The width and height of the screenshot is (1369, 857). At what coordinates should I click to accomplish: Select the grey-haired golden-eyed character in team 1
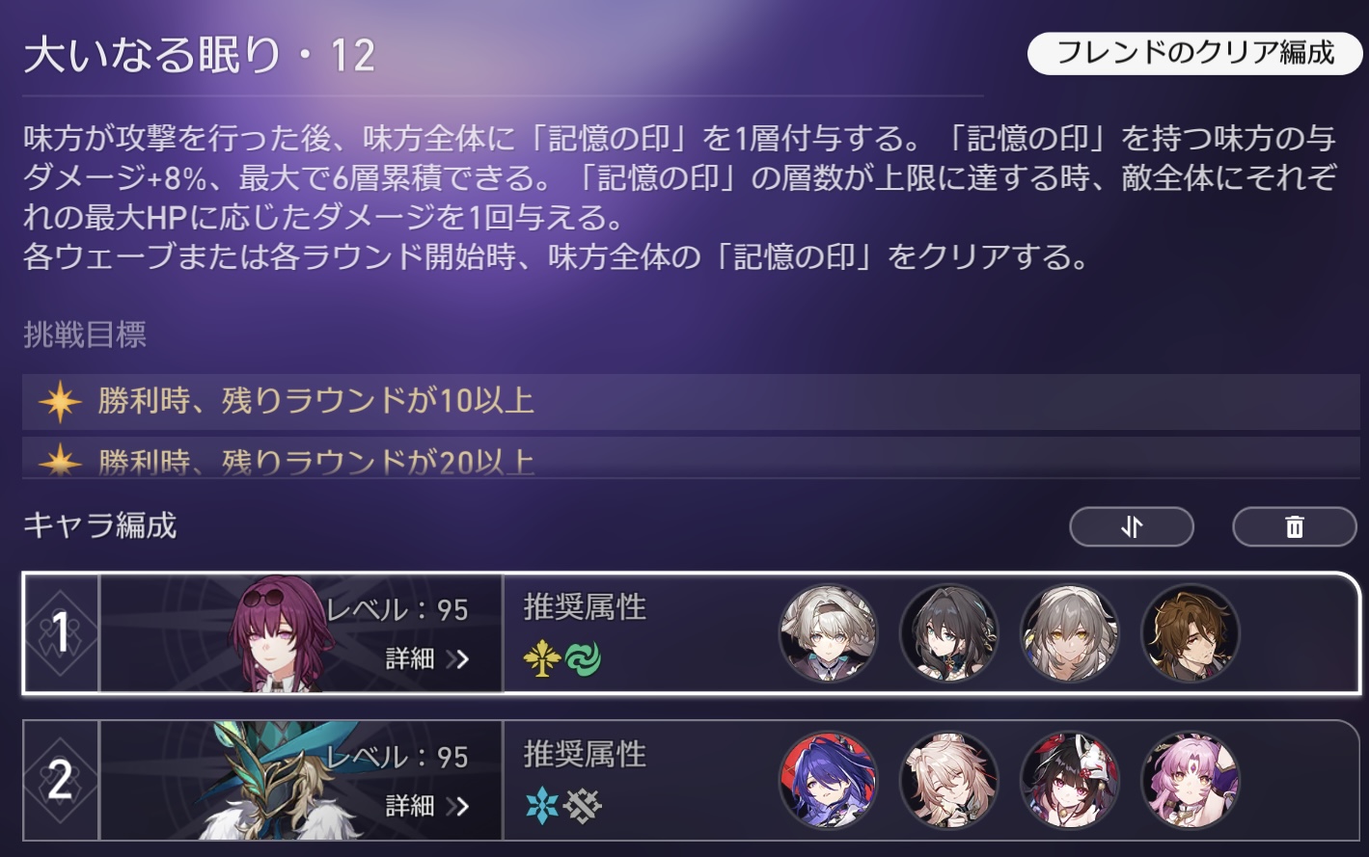point(1070,633)
